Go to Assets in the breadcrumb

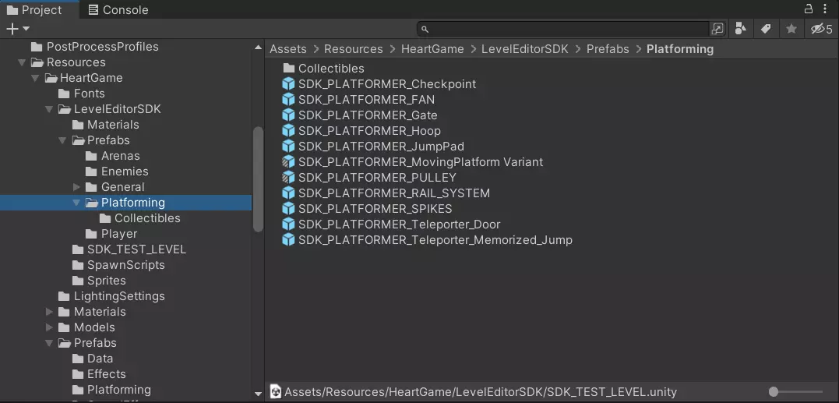click(288, 49)
